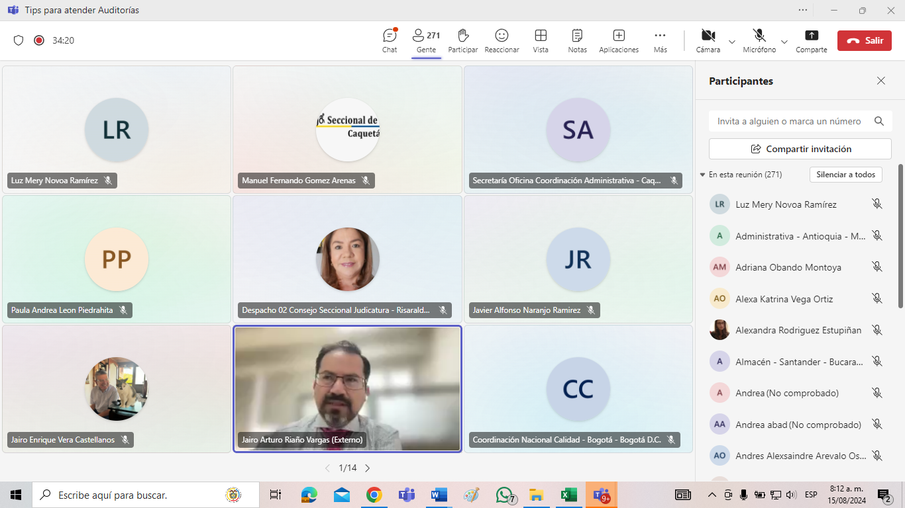Screen dimensions: 905x508
Task: Collapse the 'En esta reunión (271)' list
Action: [x=703, y=175]
